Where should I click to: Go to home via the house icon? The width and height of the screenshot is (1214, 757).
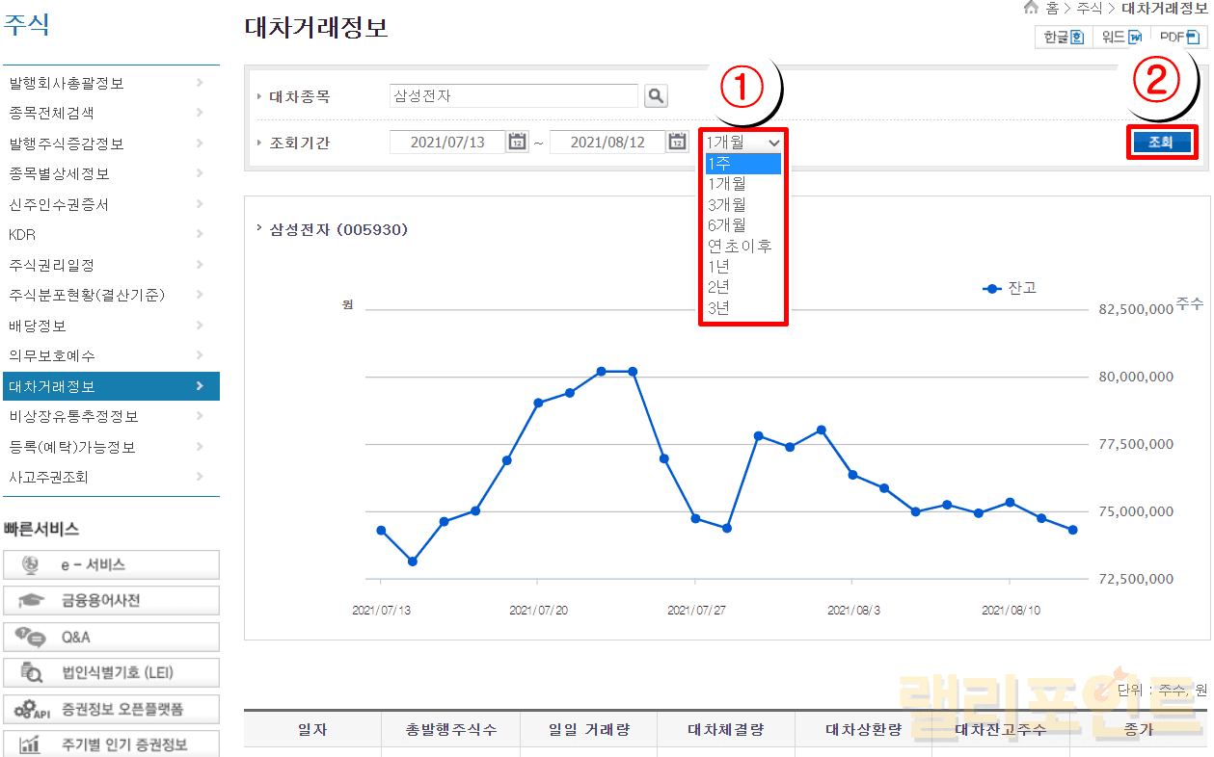point(1031,8)
